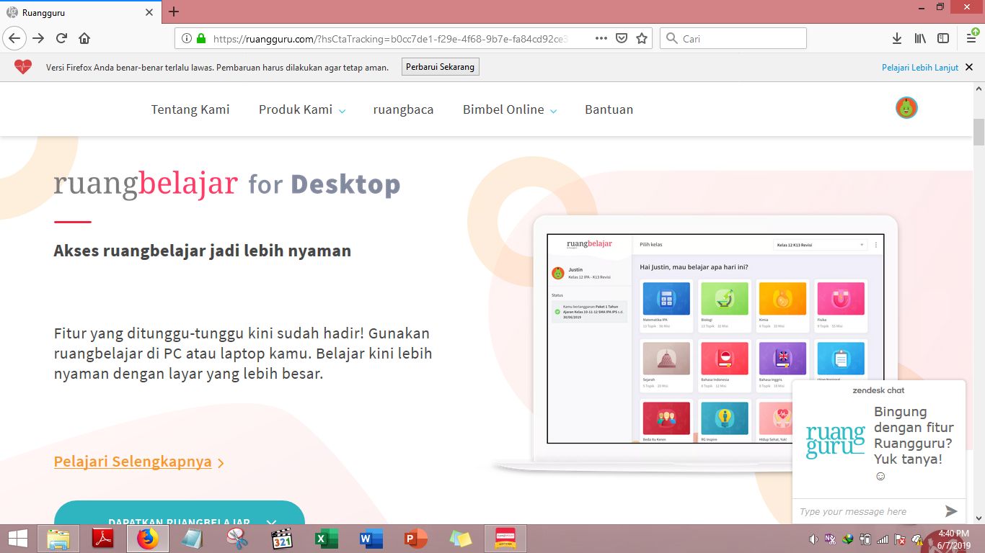Click the page vertical scrollbar thumb

pyautogui.click(x=979, y=132)
